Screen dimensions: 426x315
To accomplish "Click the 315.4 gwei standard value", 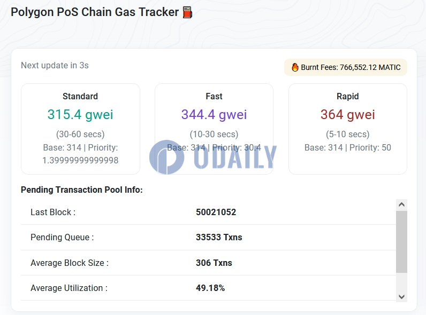I will pyautogui.click(x=80, y=114).
